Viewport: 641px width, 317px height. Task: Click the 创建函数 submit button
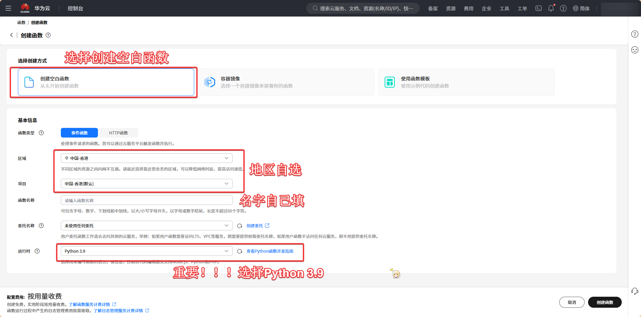coord(605,302)
